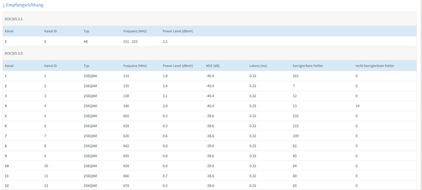Click the DOCSIS 3.1 power level 2.5
422x190 pixels.
point(165,42)
